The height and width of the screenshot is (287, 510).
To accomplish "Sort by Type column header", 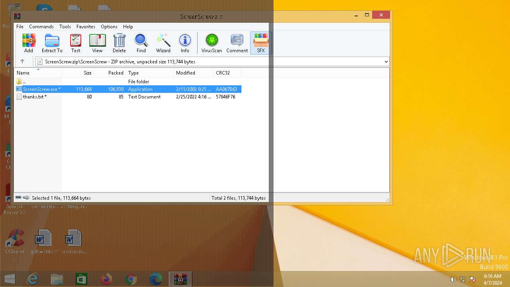I will click(x=150, y=73).
